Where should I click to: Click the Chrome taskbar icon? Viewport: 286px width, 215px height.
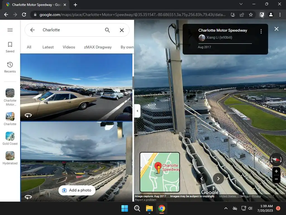tap(162, 208)
